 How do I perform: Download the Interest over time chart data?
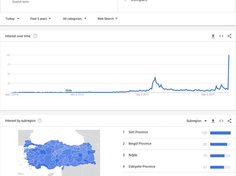(x=213, y=36)
